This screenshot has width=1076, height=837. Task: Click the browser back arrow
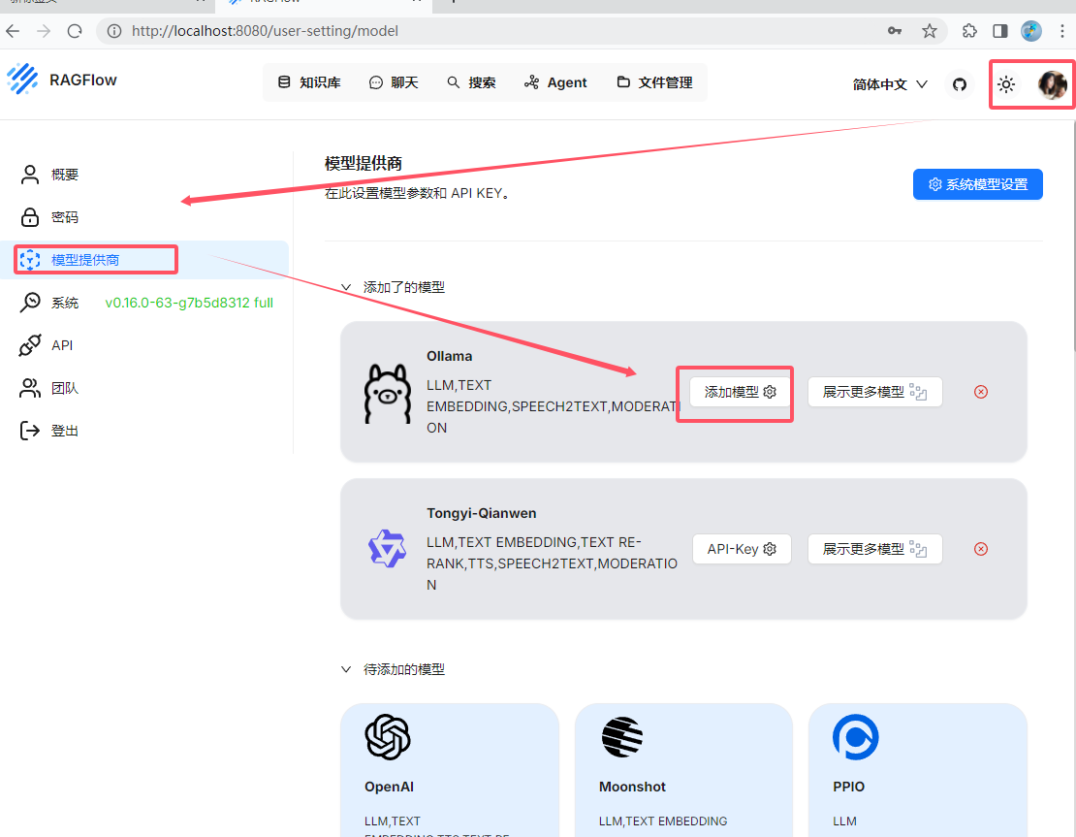(x=13, y=31)
